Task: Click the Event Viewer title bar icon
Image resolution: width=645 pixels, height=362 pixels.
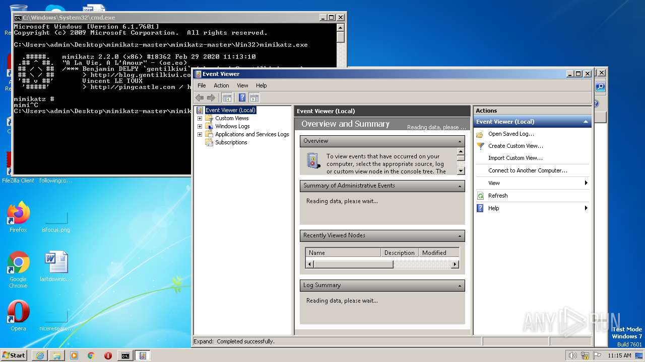Action: (198, 74)
